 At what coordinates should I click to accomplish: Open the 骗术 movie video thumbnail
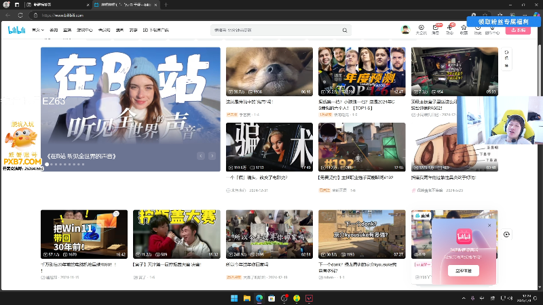pyautogui.click(x=269, y=147)
